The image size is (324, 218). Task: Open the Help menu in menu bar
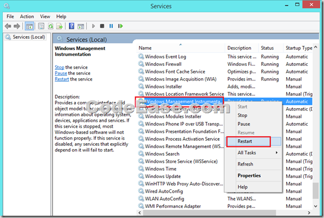pyautogui.click(x=61, y=16)
